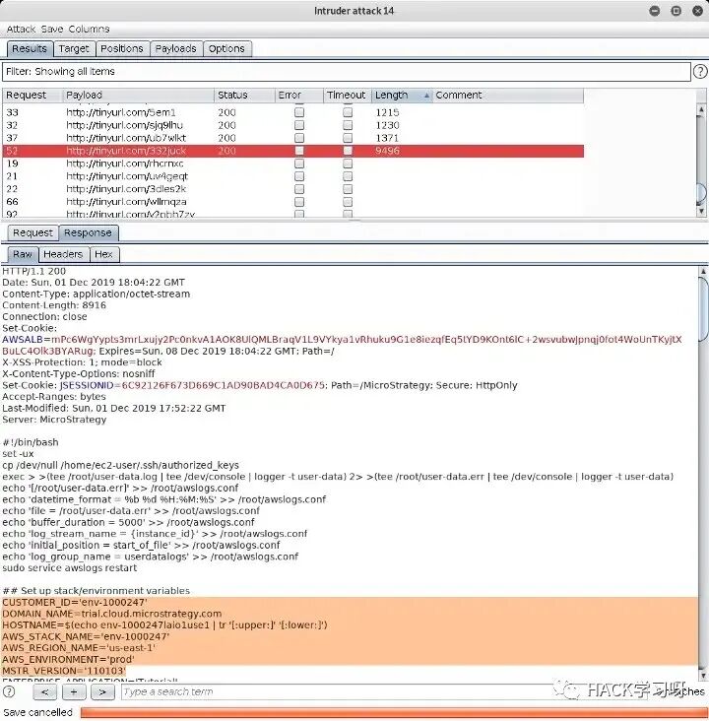Go to next search match button

[102, 691]
